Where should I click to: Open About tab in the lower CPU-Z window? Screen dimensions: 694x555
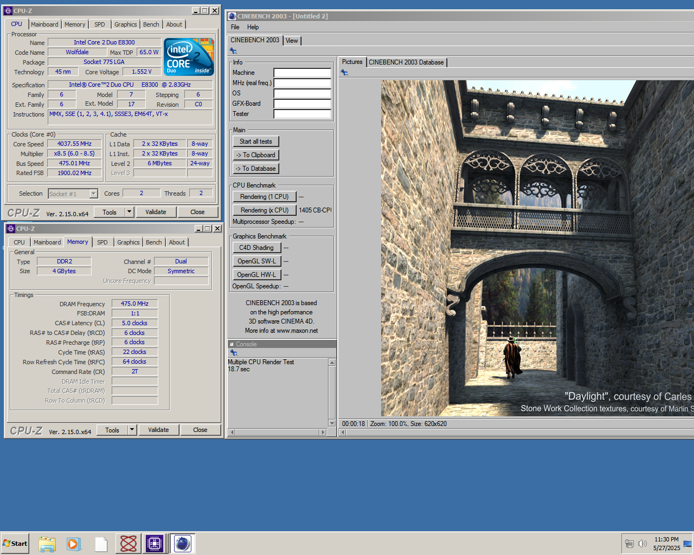coord(177,242)
